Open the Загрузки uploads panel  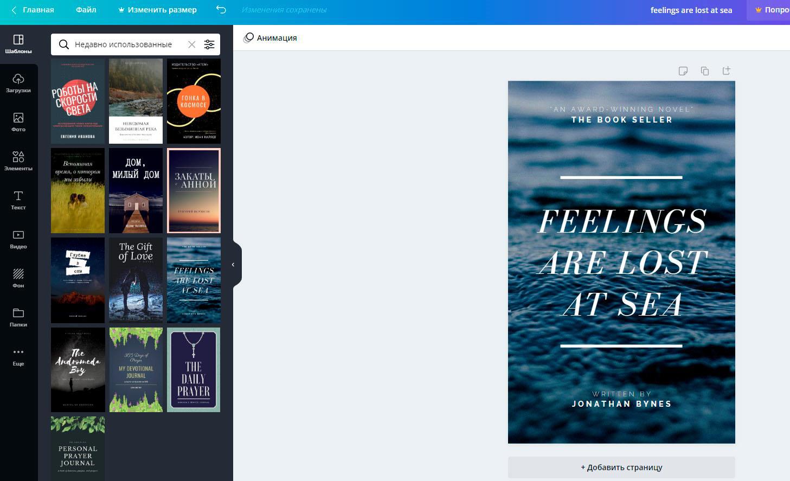pyautogui.click(x=18, y=83)
